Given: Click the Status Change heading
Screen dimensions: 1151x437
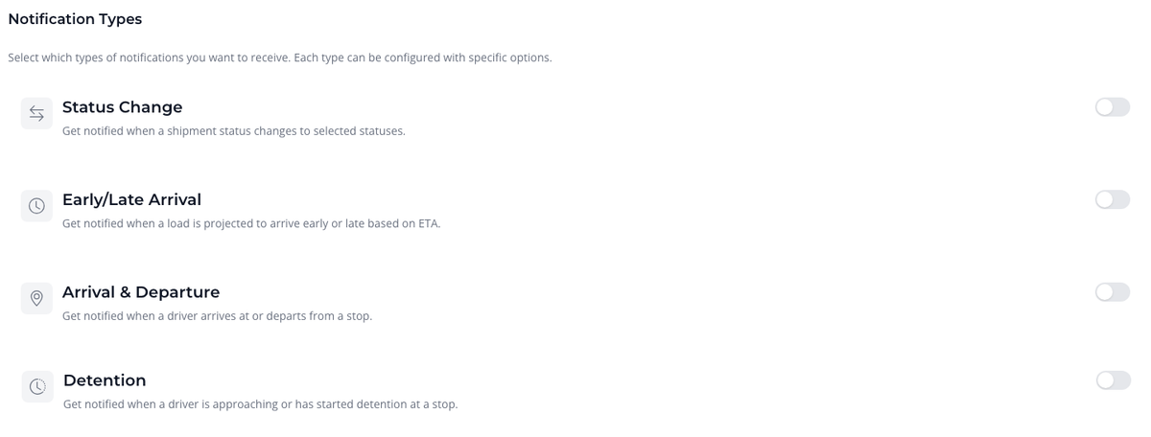Looking at the screenshot, I should click(122, 107).
